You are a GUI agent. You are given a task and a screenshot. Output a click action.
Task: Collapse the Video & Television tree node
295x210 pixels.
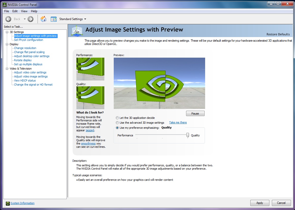point(7,69)
